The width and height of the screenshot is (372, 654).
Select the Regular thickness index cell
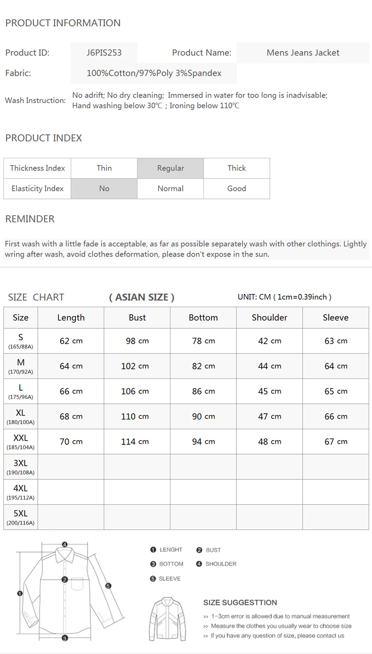[x=170, y=168]
